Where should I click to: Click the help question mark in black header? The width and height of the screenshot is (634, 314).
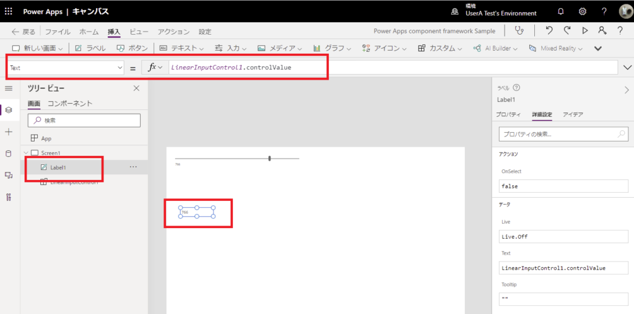pyautogui.click(x=604, y=11)
